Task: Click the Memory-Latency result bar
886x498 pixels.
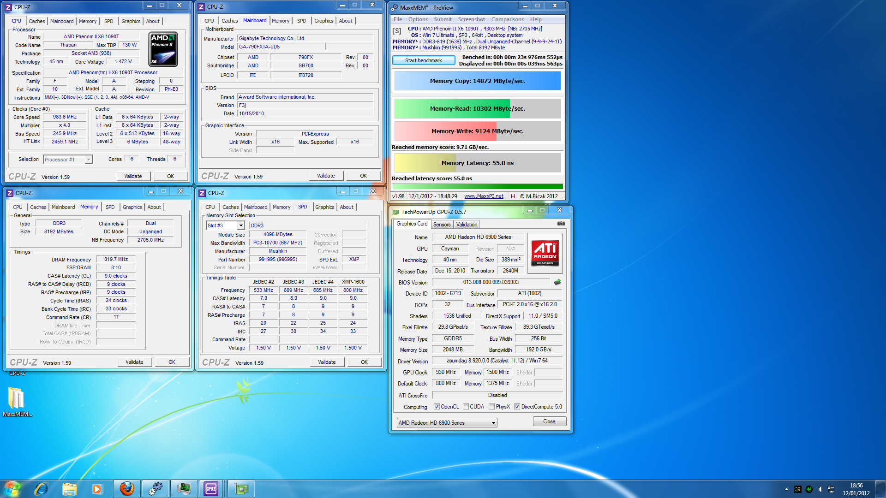Action: (x=478, y=163)
